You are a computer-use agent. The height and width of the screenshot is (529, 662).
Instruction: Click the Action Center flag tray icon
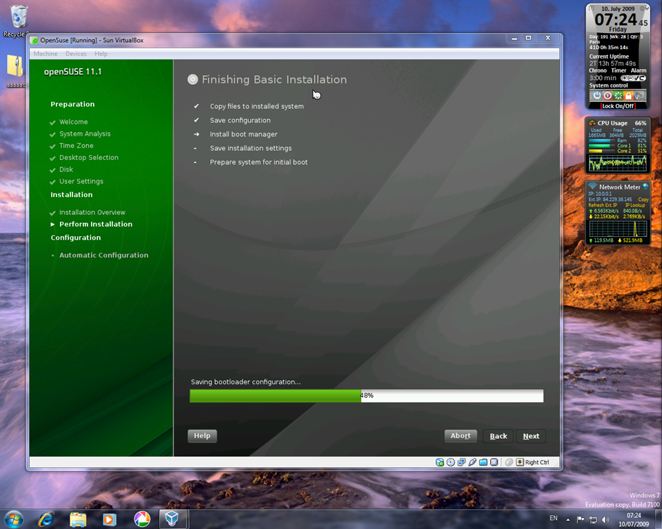pos(581,519)
